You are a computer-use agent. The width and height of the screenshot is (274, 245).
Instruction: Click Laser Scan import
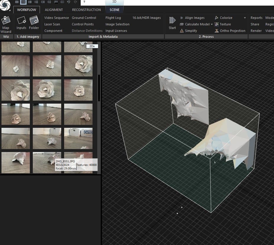click(x=52, y=24)
